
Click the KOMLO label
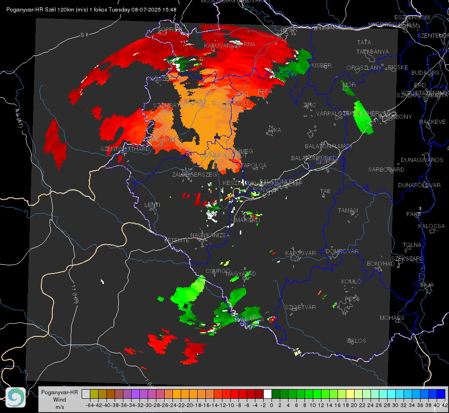(351, 282)
